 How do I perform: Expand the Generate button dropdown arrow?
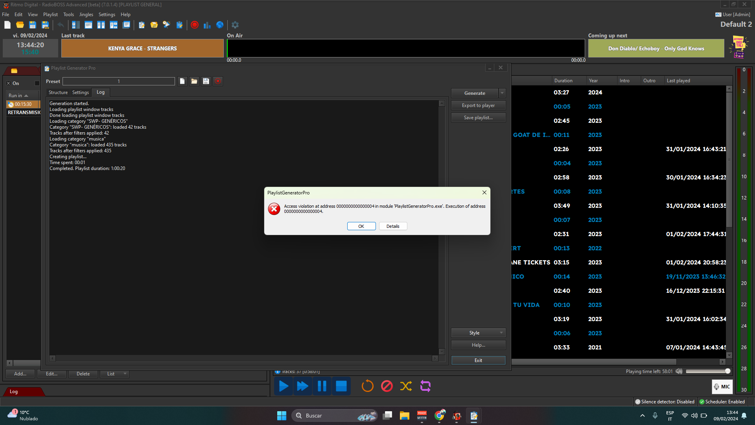pos(502,93)
